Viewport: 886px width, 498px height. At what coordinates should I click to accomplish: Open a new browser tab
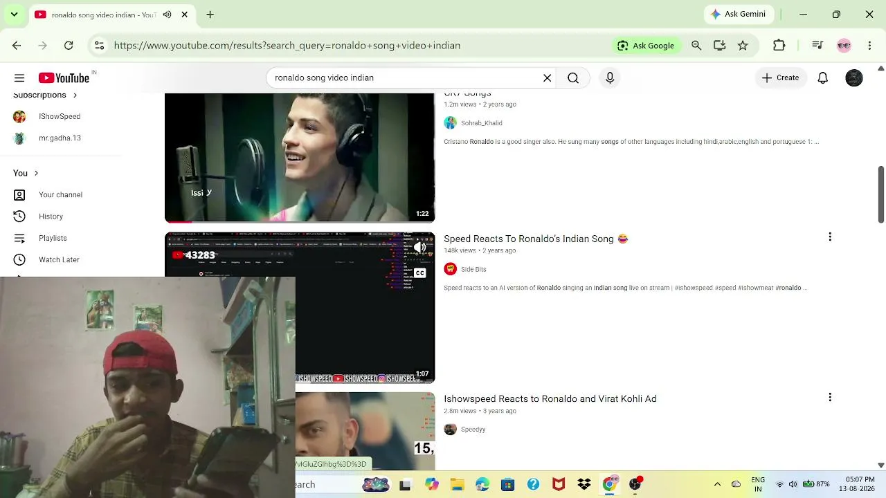(210, 15)
